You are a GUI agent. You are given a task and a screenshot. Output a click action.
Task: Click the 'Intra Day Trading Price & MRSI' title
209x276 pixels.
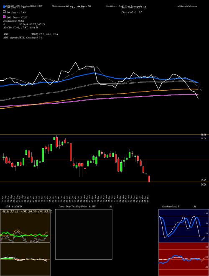tap(85, 207)
